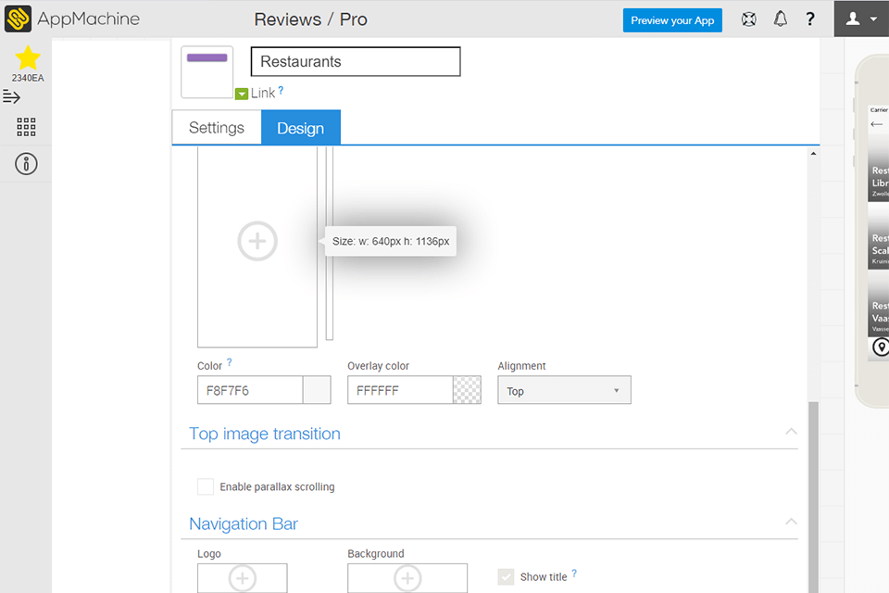This screenshot has height=593, width=889.
Task: Collapse the Navigation Bar section
Action: coord(791,522)
